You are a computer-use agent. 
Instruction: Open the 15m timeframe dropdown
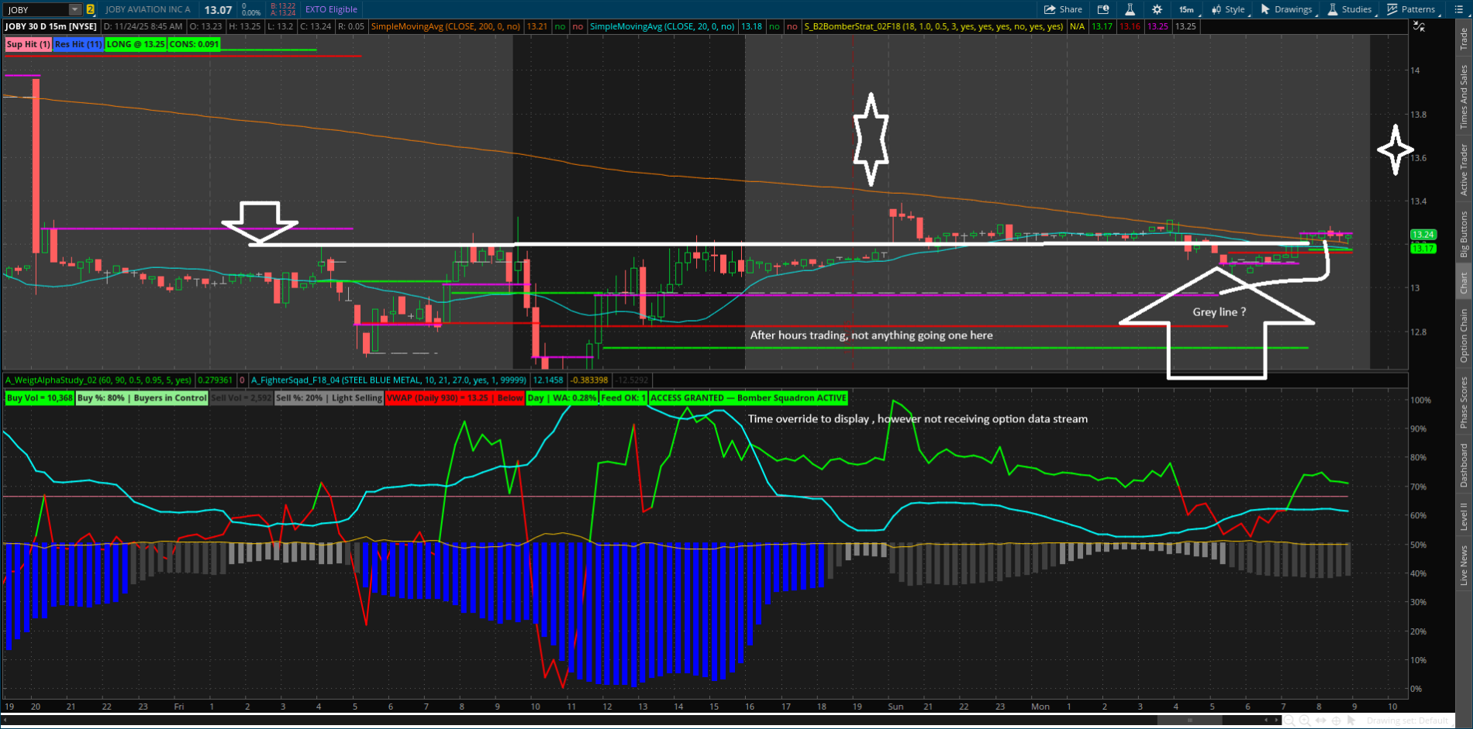point(1187,9)
